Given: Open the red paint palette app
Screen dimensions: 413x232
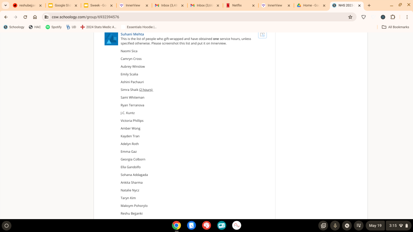Looking at the screenshot, I should (x=206, y=226).
